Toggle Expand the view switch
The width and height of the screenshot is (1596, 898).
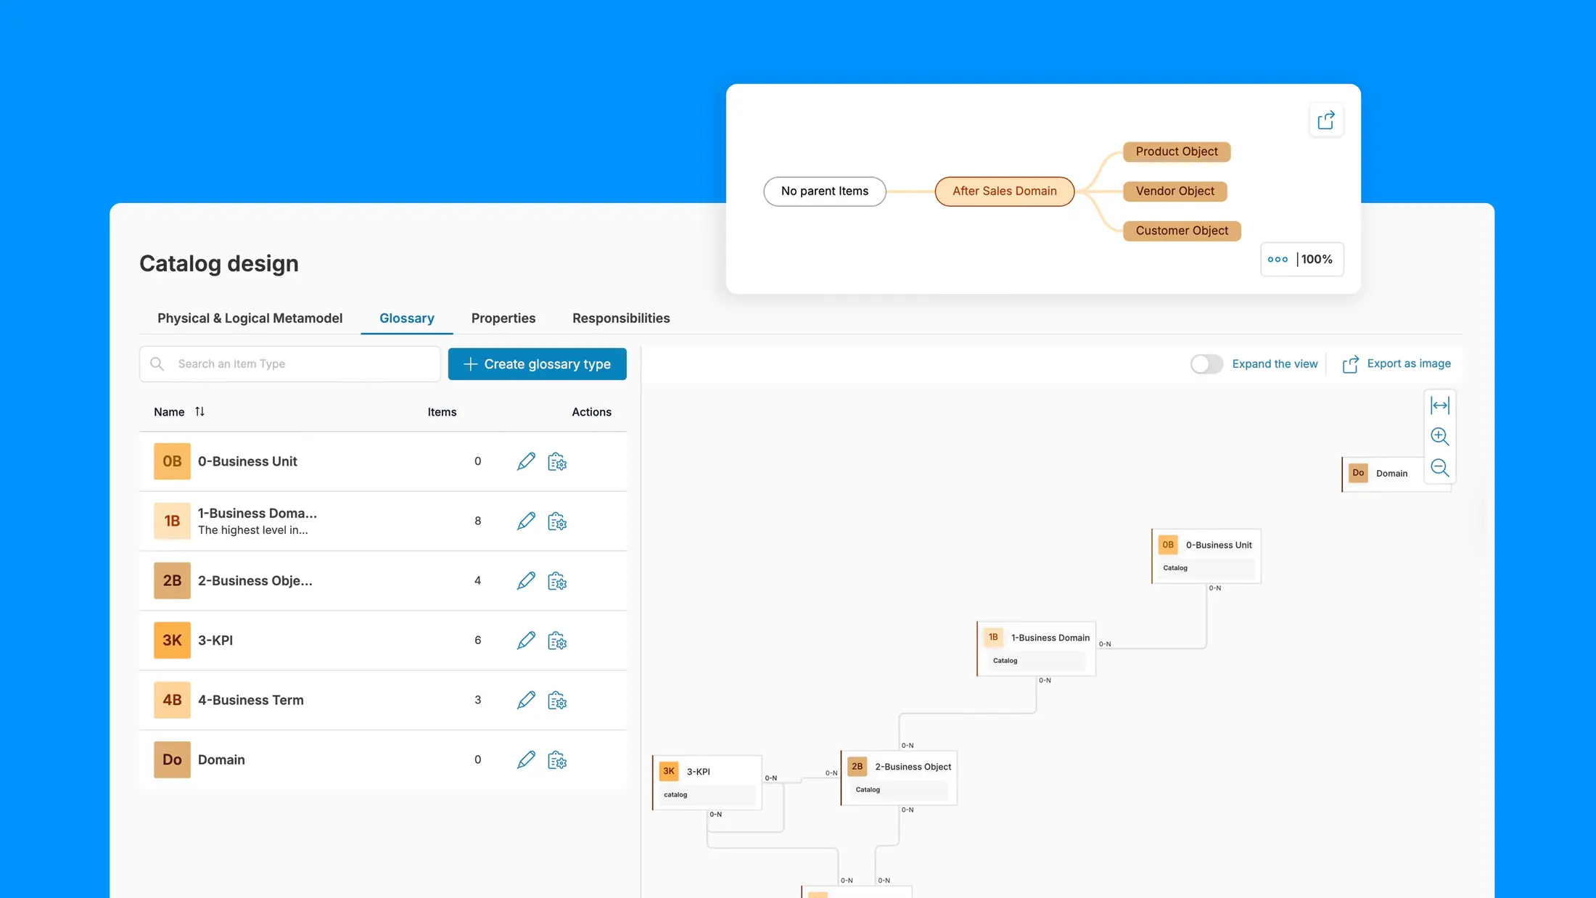pos(1206,364)
